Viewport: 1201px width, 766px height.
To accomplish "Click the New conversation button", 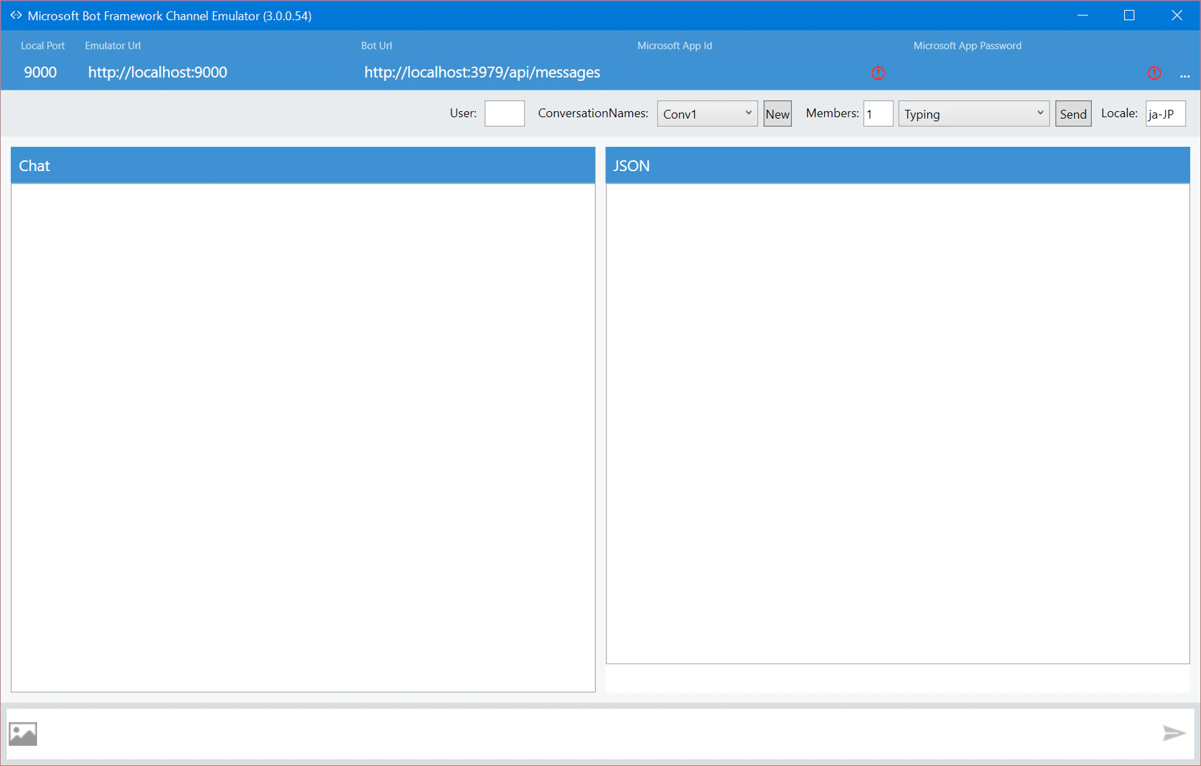I will coord(778,114).
